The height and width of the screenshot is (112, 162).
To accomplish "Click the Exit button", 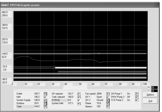I will tap(150, 101).
